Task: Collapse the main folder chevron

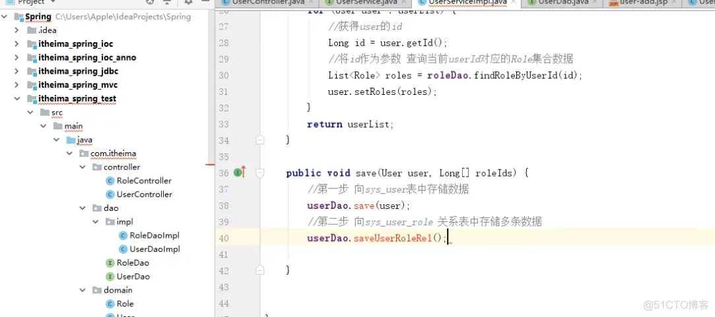Action: point(44,126)
